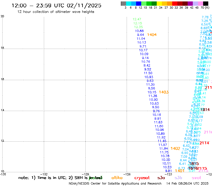Click the light blue value 7.78
This screenshot has width=212, height=186.
pos(205,17)
